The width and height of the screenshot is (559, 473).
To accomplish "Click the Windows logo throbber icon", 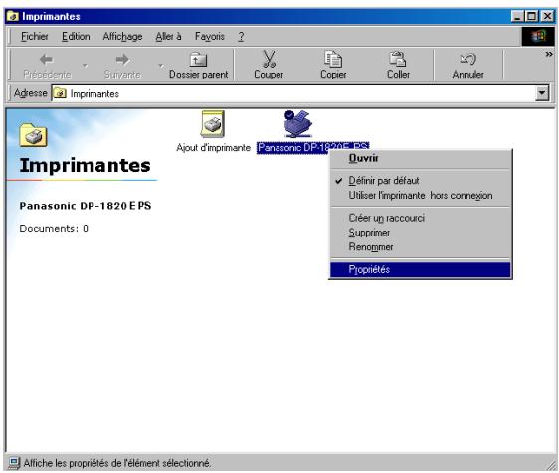I will pyautogui.click(x=538, y=37).
